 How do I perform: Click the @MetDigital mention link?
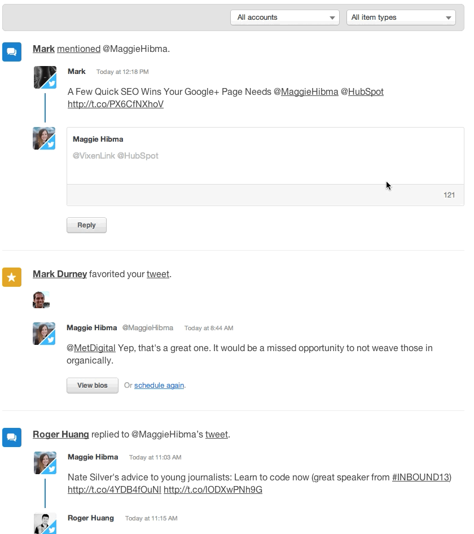91,348
